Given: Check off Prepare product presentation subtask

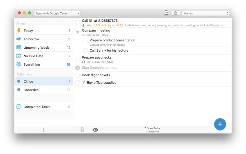Looking at the screenshot, I should pyautogui.click(x=85, y=42).
